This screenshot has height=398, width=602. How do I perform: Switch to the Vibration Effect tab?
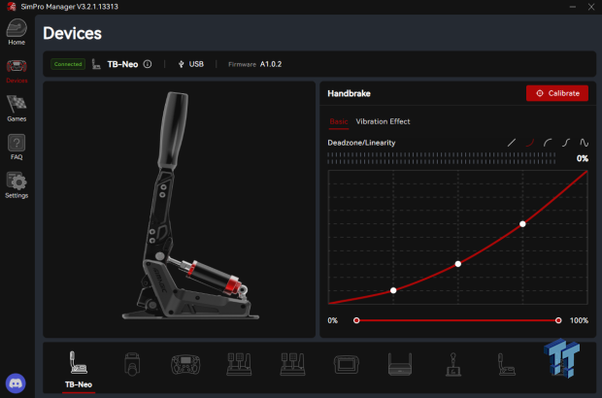click(383, 121)
